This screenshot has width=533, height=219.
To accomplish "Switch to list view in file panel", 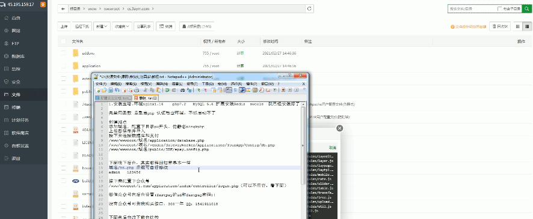I will click(528, 26).
